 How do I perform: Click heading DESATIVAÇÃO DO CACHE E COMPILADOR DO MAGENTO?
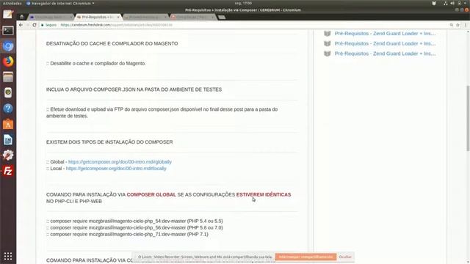pyautogui.click(x=112, y=43)
